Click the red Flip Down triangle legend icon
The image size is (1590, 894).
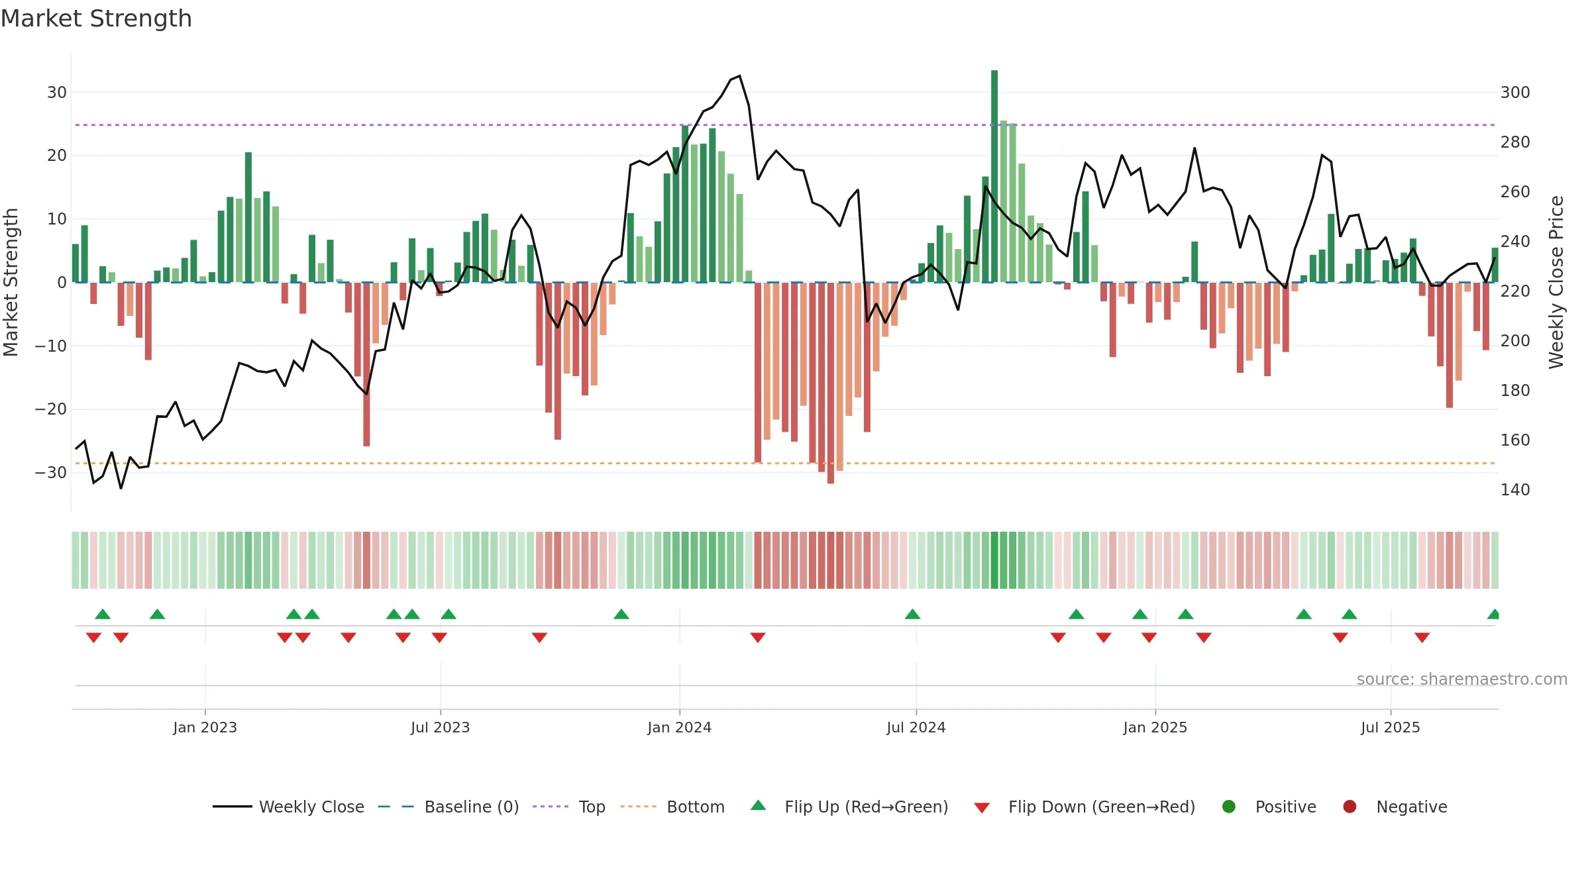pos(982,808)
